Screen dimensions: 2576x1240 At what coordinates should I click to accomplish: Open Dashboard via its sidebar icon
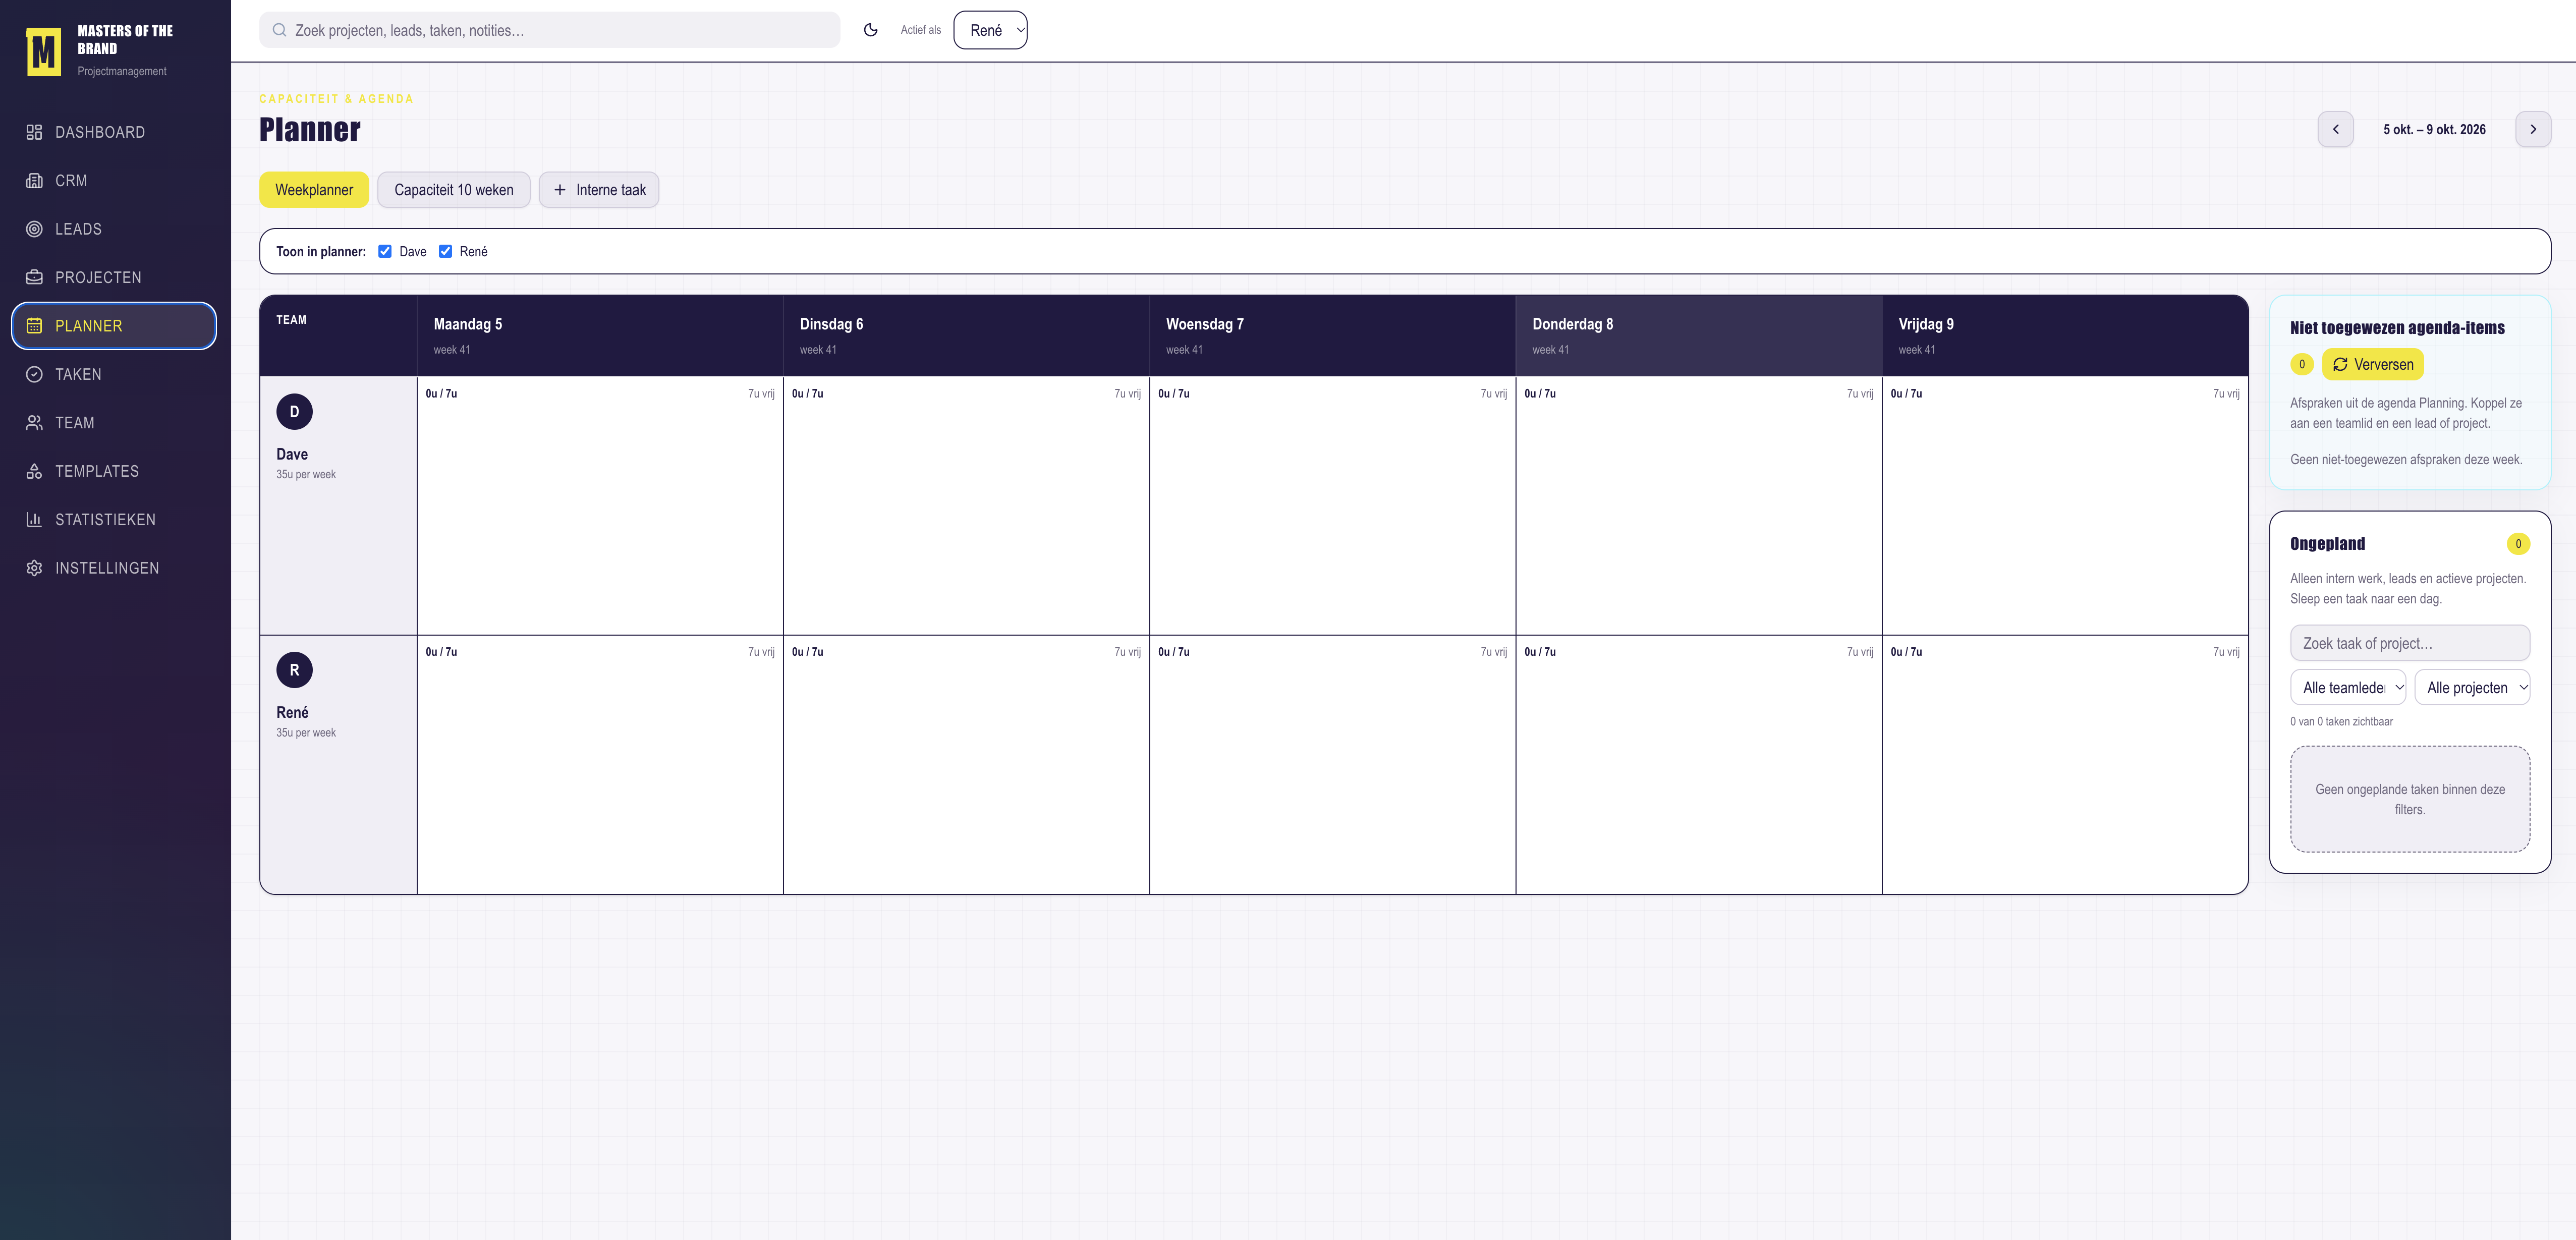pyautogui.click(x=34, y=132)
